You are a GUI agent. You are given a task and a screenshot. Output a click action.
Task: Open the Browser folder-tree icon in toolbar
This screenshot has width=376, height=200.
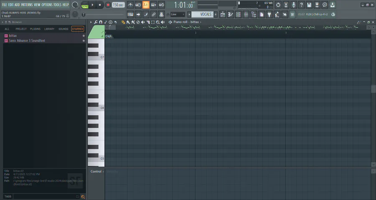click(254, 15)
